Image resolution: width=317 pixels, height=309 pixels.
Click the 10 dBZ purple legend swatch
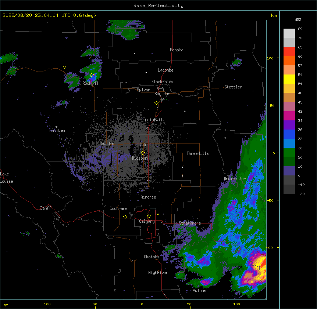point(289,171)
